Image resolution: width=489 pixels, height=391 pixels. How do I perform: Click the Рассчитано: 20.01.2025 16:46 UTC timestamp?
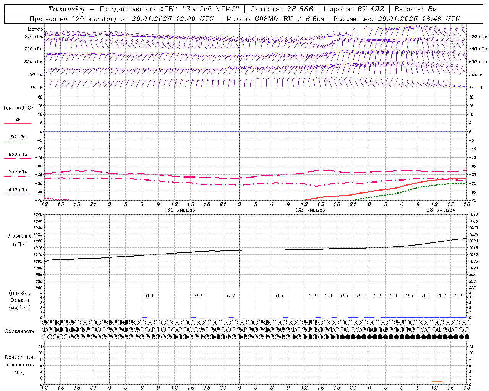point(397,19)
